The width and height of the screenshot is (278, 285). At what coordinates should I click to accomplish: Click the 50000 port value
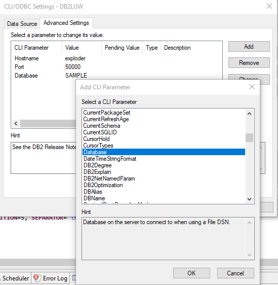pyautogui.click(x=73, y=67)
